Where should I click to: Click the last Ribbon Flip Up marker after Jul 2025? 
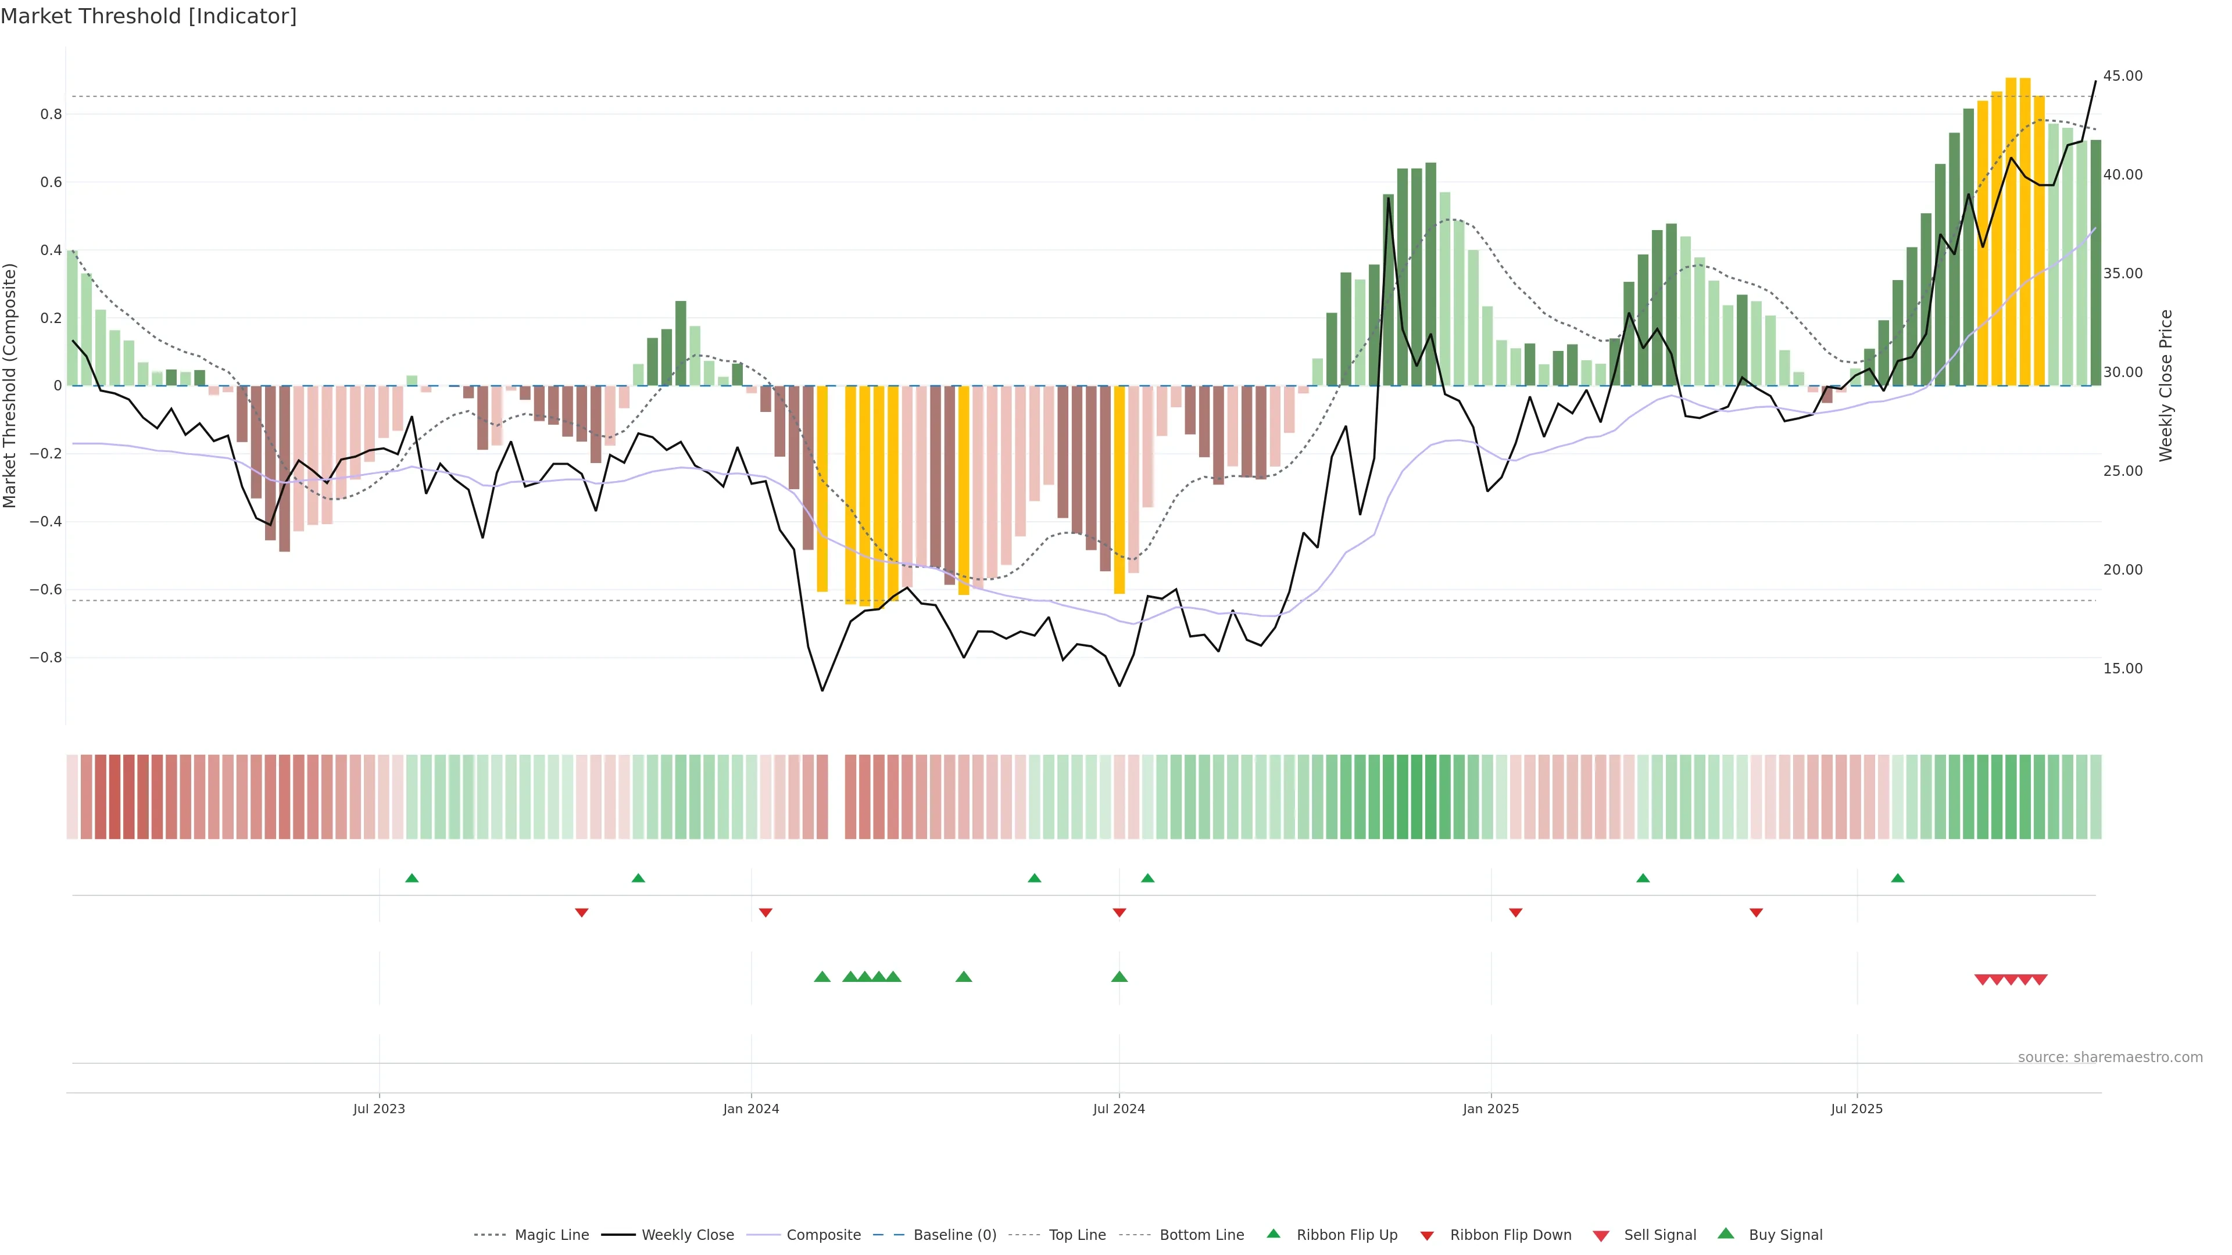(x=1898, y=878)
